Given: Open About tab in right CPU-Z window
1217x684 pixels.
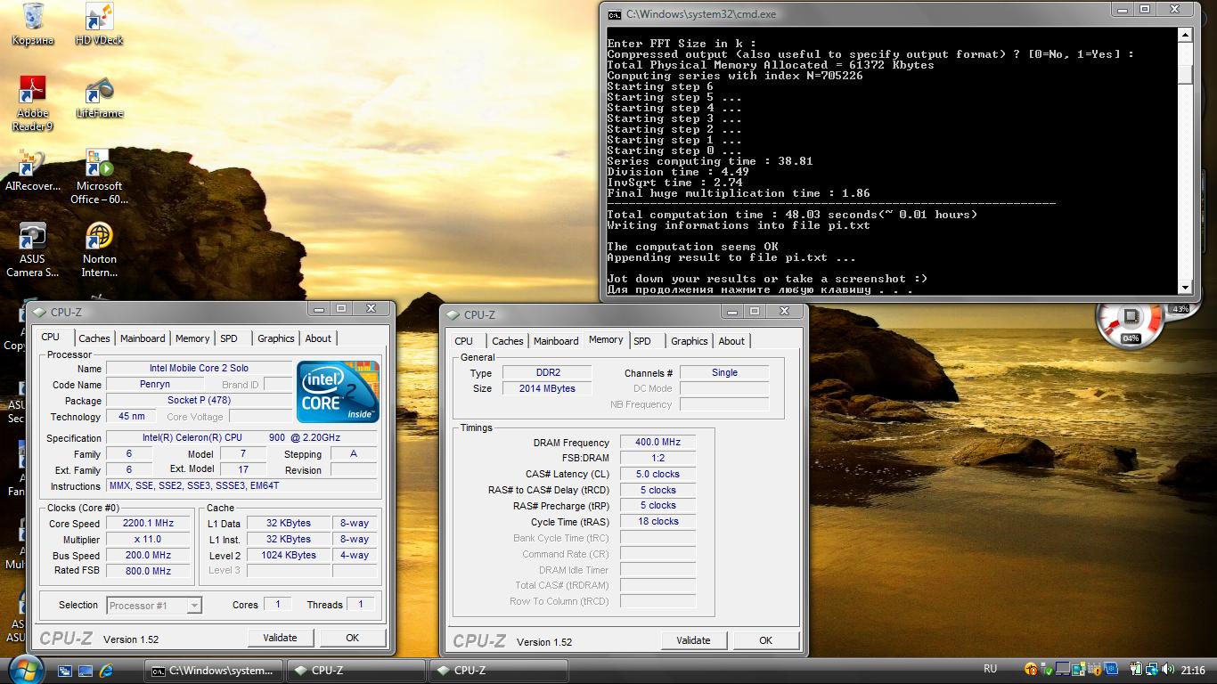Looking at the screenshot, I should [x=731, y=341].
